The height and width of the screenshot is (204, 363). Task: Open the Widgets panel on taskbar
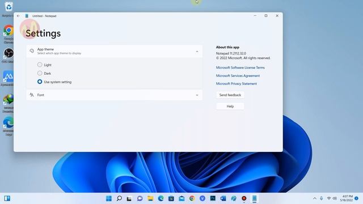(7, 198)
